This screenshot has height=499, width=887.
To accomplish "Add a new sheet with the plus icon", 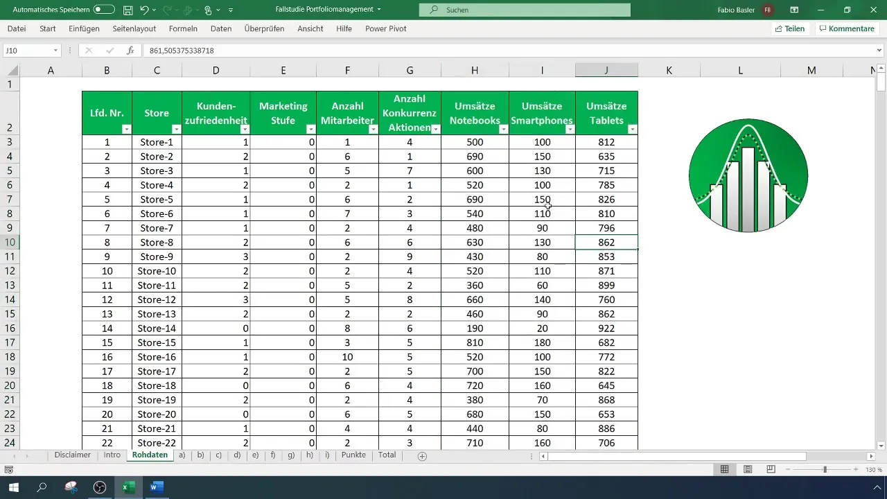I will 422,456.
